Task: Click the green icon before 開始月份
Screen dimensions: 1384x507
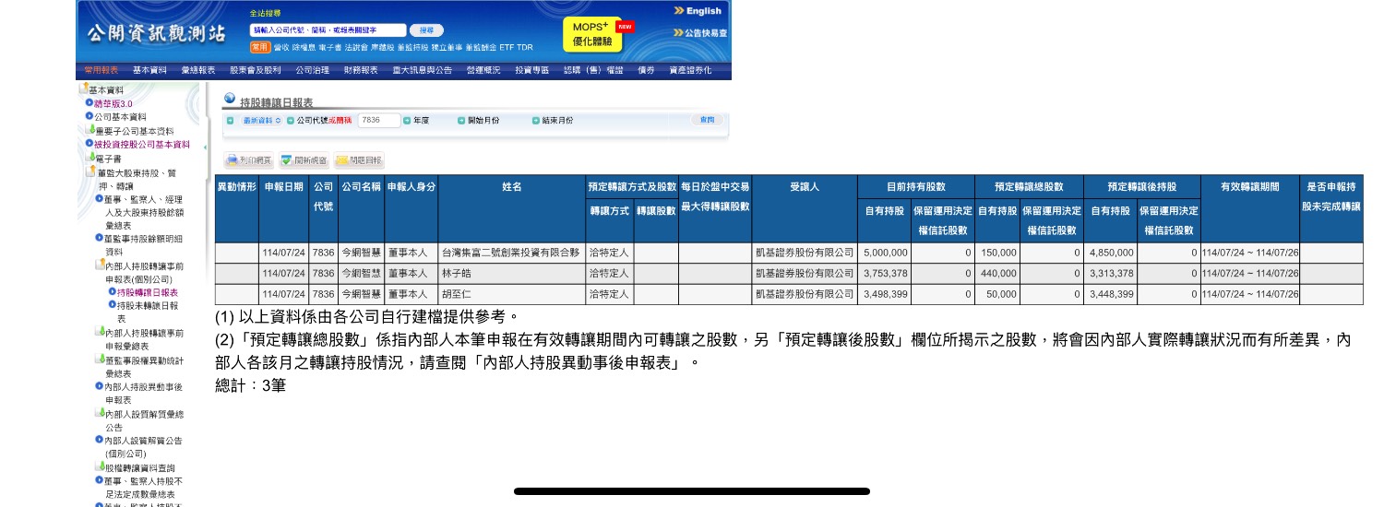Action: [462, 121]
